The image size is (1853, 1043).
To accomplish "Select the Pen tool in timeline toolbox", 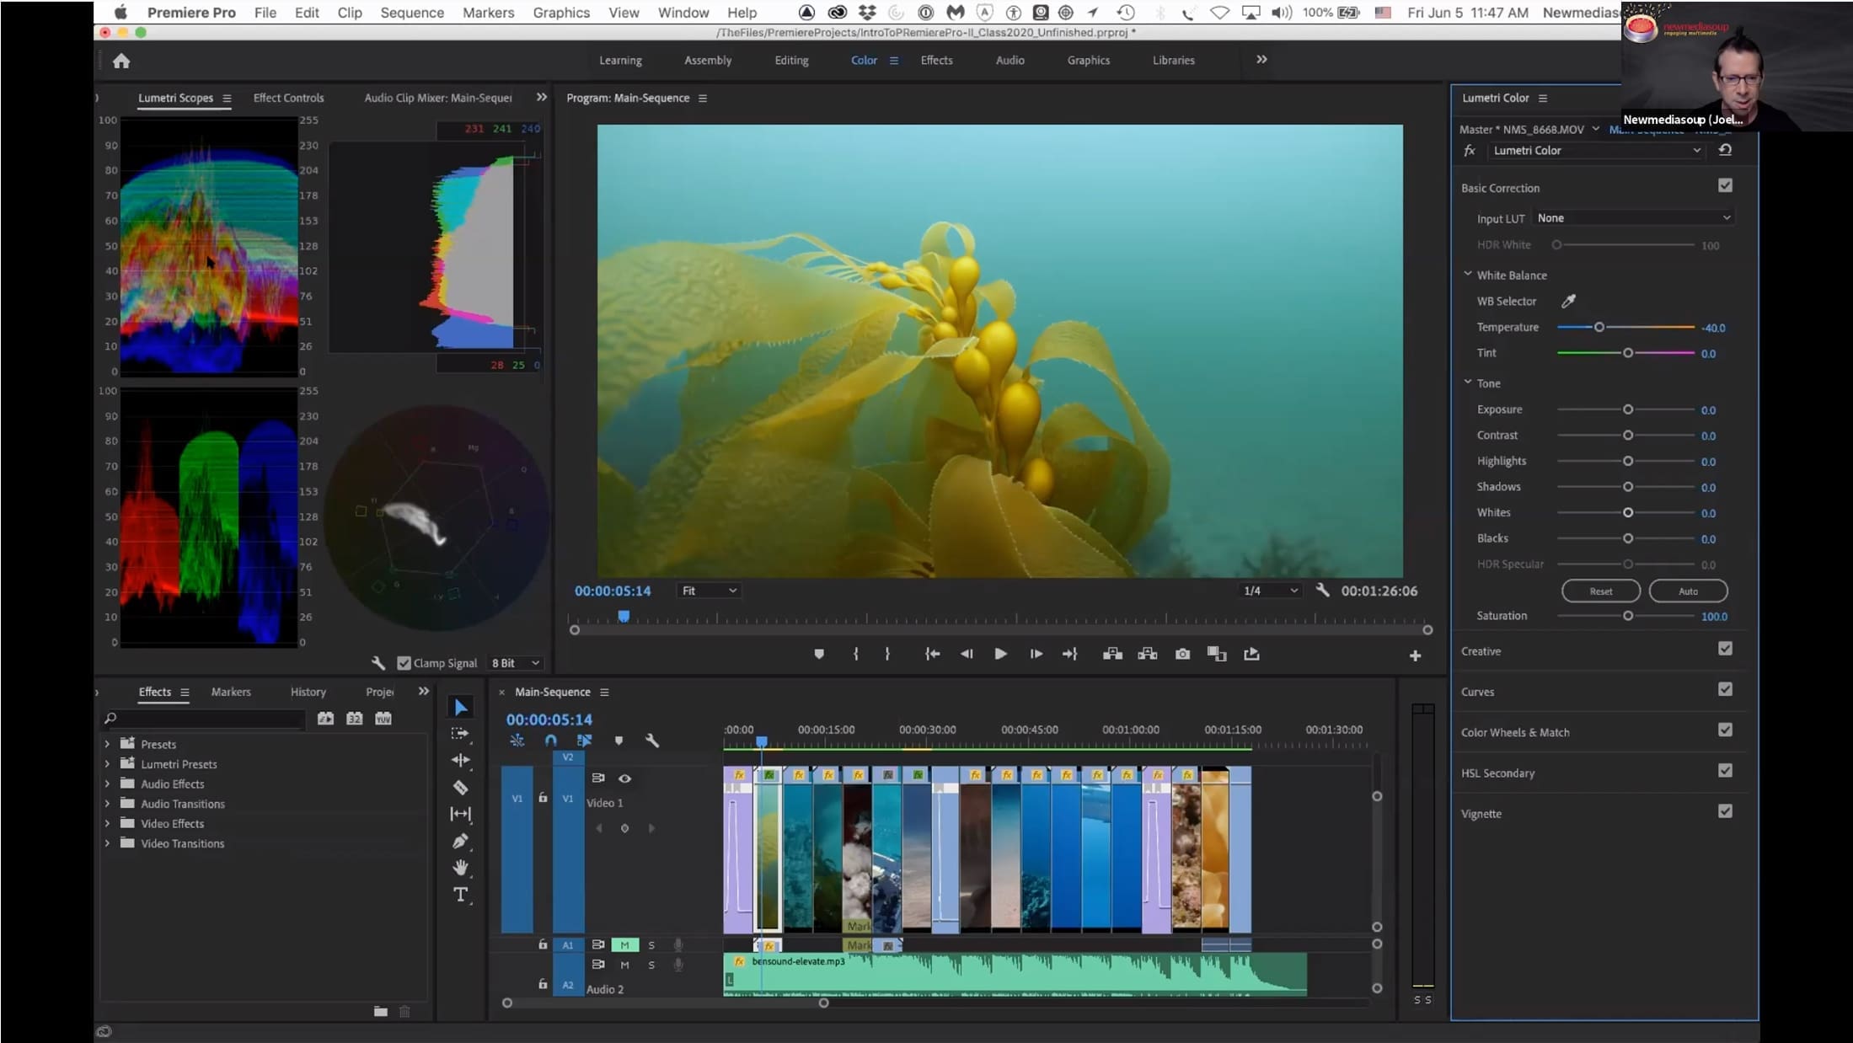I will pyautogui.click(x=460, y=841).
